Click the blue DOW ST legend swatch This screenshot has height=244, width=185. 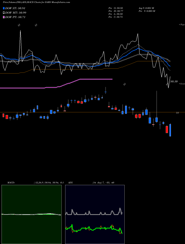(4, 8)
